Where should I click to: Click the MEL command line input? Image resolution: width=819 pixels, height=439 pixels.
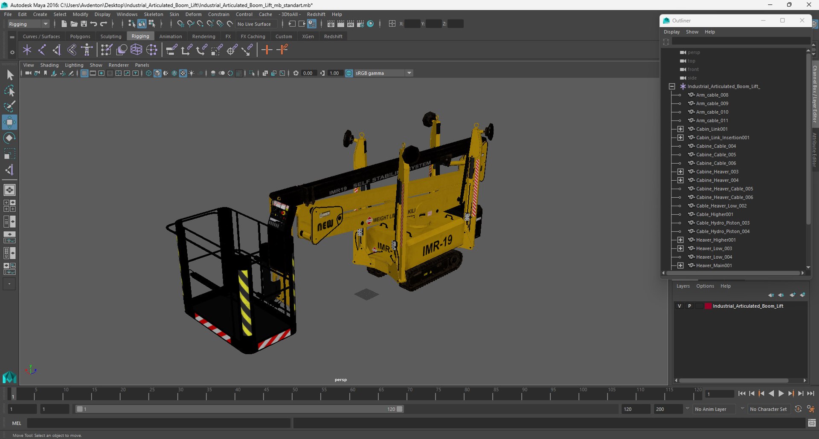pyautogui.click(x=159, y=423)
